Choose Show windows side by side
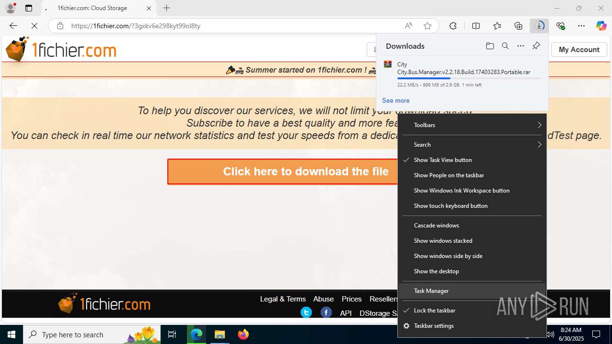This screenshot has width=612, height=344. [x=472, y=256]
